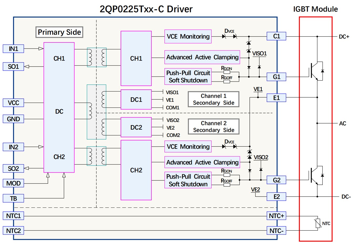Image resolution: width=355 pixels, height=245 pixels.
Task: Select the COM2 output label
Action: [173, 135]
